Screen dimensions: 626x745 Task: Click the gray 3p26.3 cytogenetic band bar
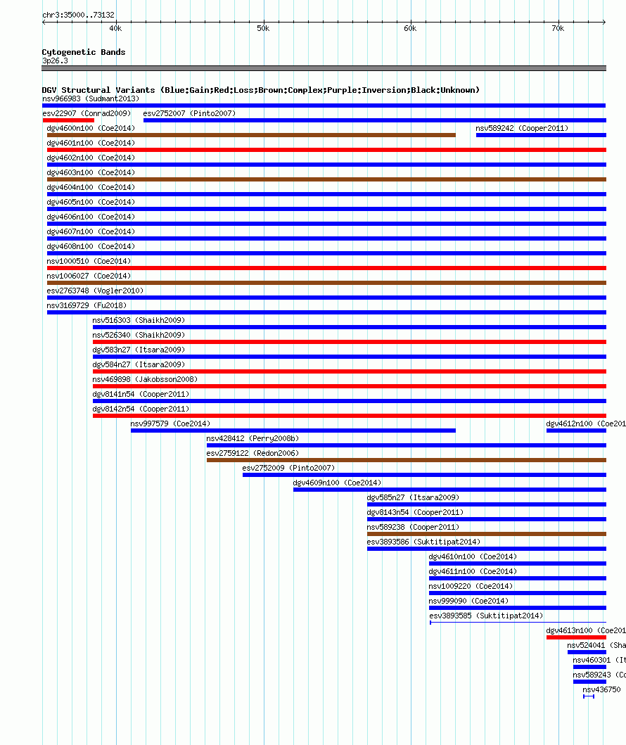click(x=324, y=68)
